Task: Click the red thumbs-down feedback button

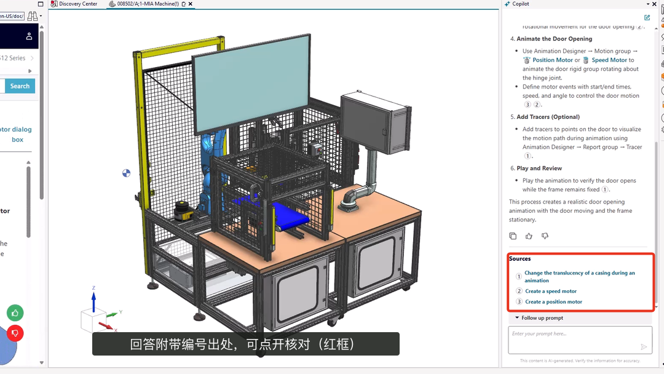Action: coord(15,333)
